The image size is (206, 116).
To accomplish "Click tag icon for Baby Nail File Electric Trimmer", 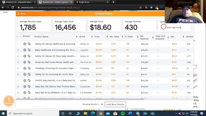I will [29, 87].
